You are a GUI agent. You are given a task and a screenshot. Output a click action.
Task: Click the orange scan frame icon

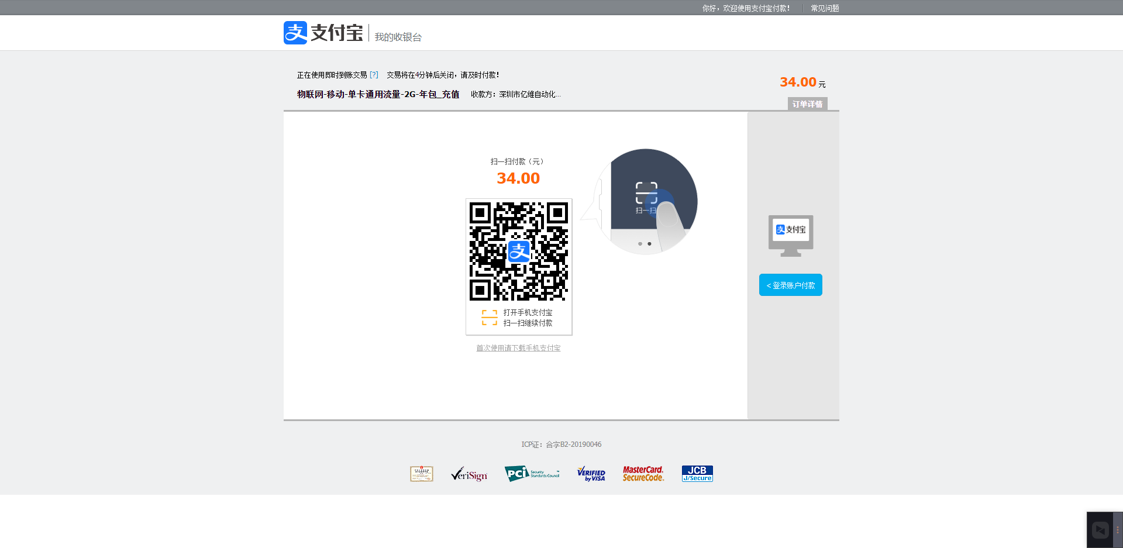pyautogui.click(x=490, y=318)
